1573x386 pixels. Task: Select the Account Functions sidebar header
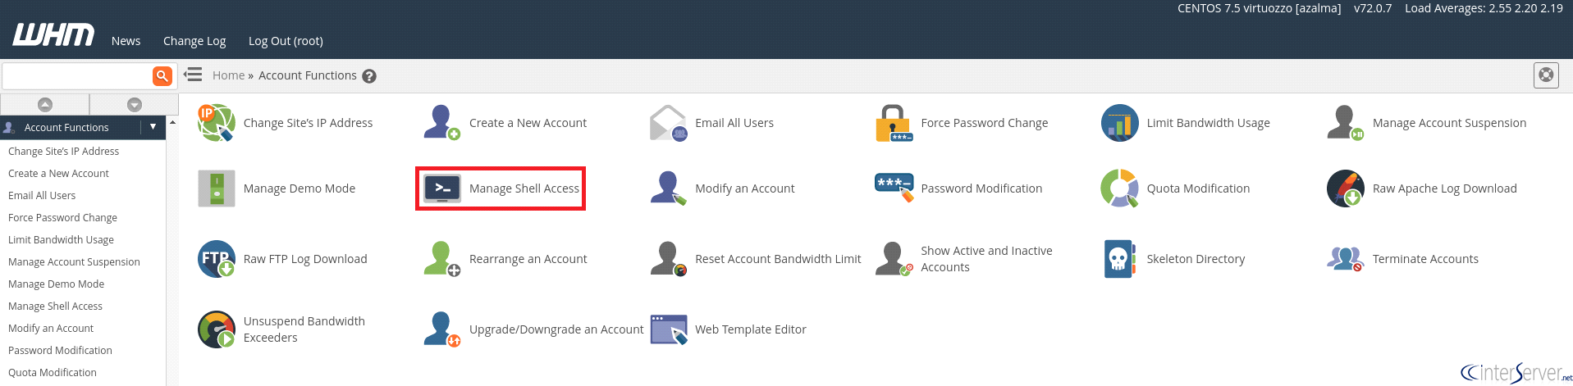66,128
